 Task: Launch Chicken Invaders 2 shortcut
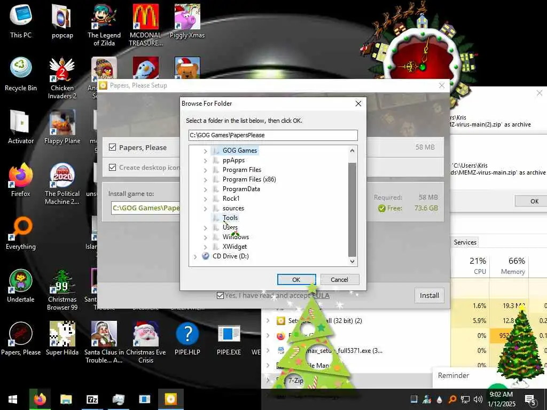tap(62, 78)
